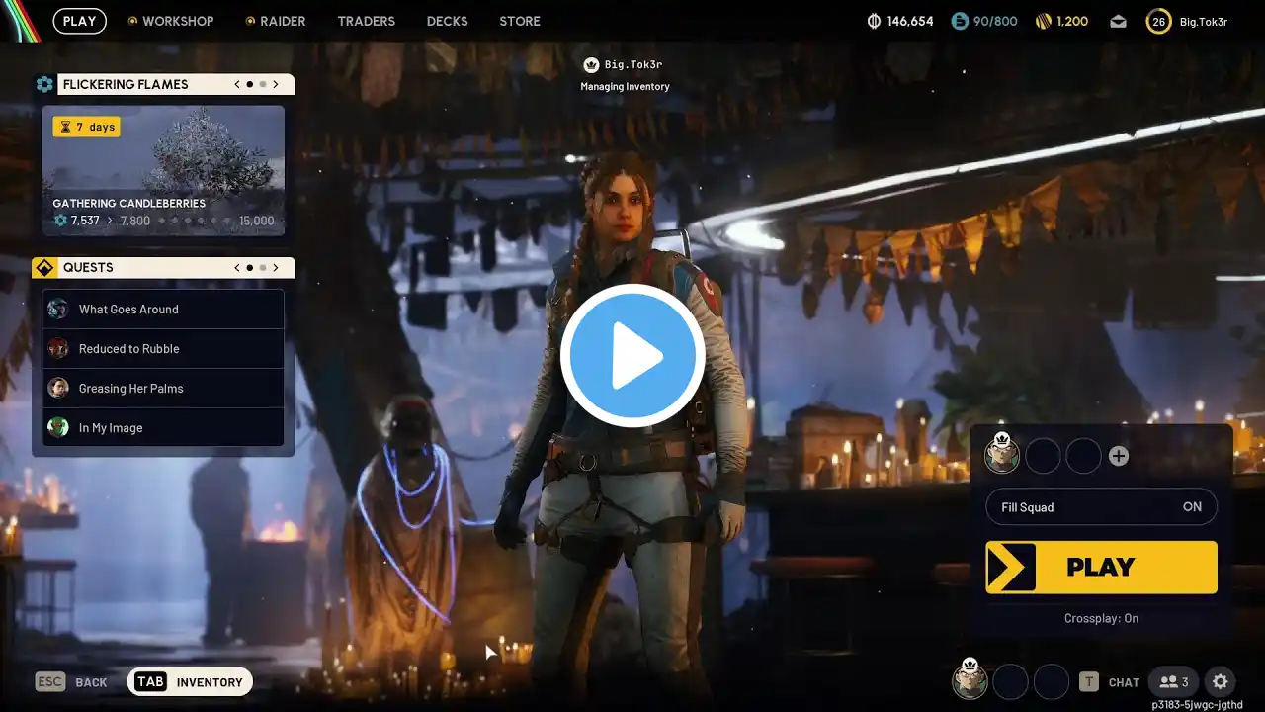Add a squad member with the plus icon
The height and width of the screenshot is (712, 1265).
pos(1118,456)
